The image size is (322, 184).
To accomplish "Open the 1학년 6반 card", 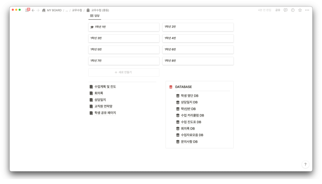I will [198, 49].
